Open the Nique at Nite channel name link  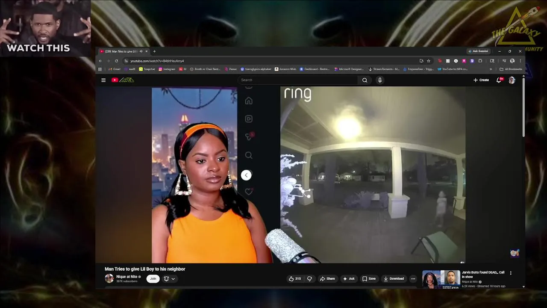pyautogui.click(x=127, y=277)
